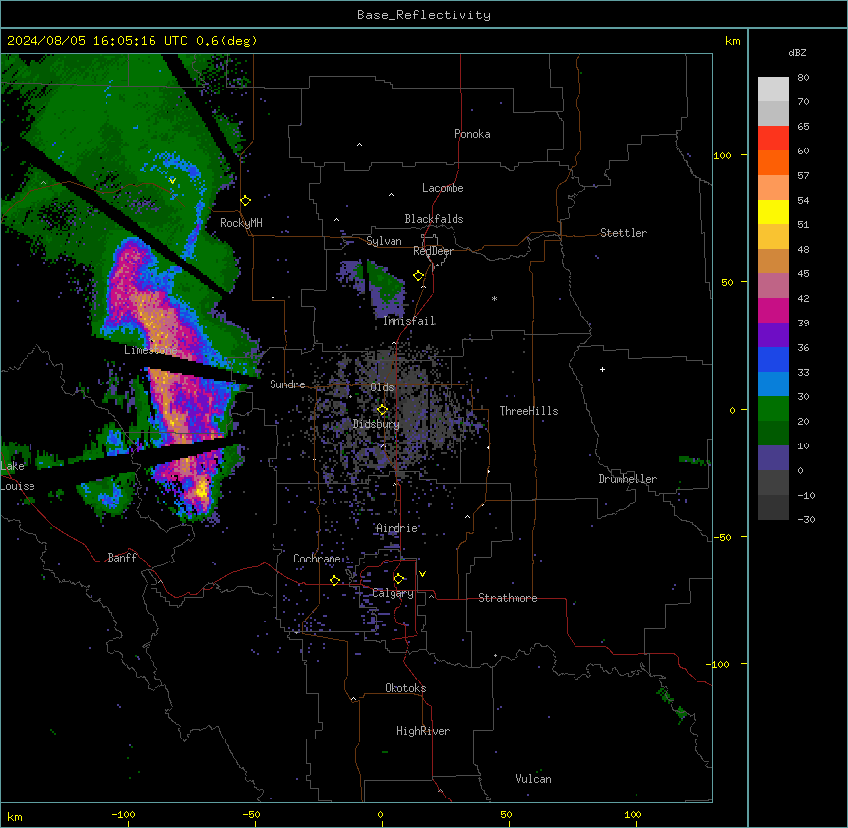Pick the blue 33-36 dBZ legend swatch

(773, 359)
